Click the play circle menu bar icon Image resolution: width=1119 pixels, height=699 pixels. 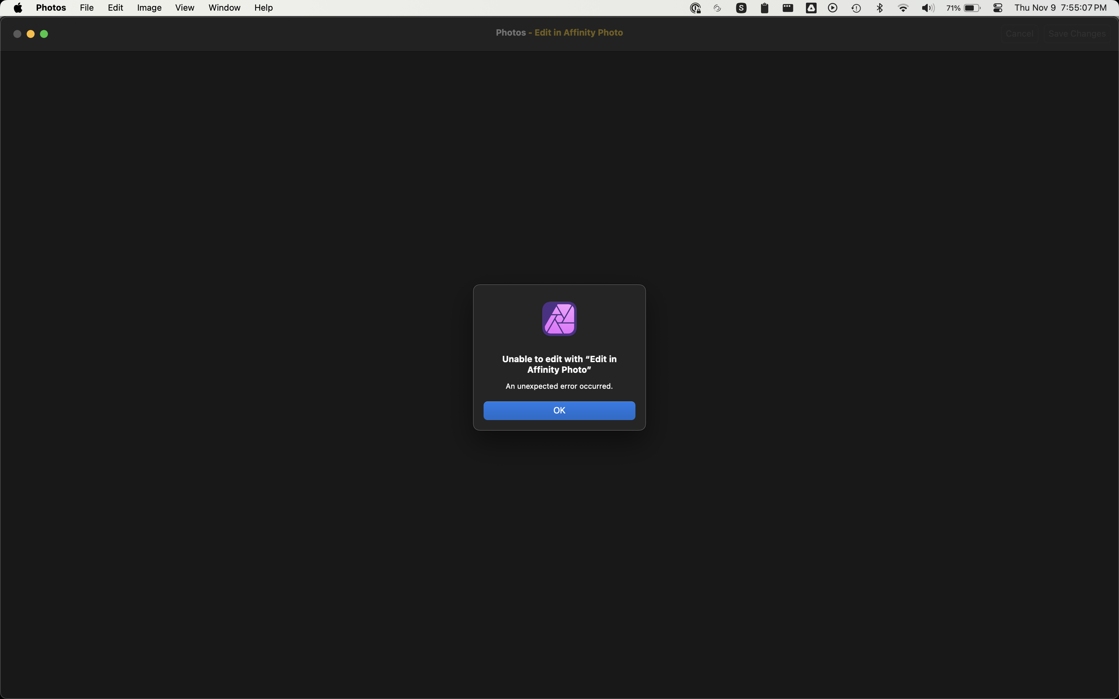(x=833, y=8)
